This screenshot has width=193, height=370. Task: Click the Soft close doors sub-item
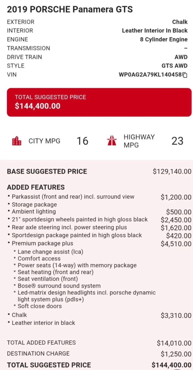coord(40,306)
